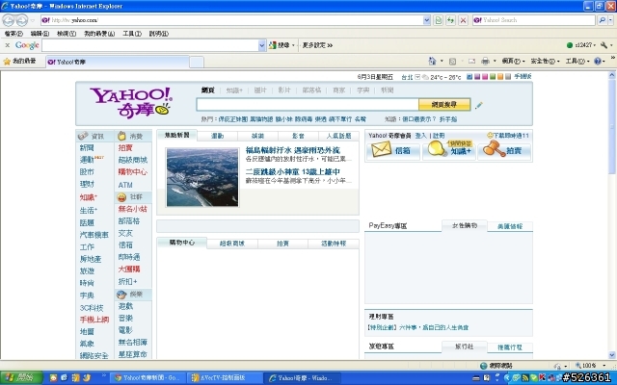Image resolution: width=617 pixels, height=385 pixels.
Task: Click the Read Mail icon in the command bar
Action: click(471, 61)
